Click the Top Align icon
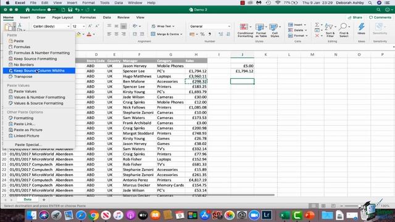Viewport: 395px width, 222px height. (x=109, y=26)
